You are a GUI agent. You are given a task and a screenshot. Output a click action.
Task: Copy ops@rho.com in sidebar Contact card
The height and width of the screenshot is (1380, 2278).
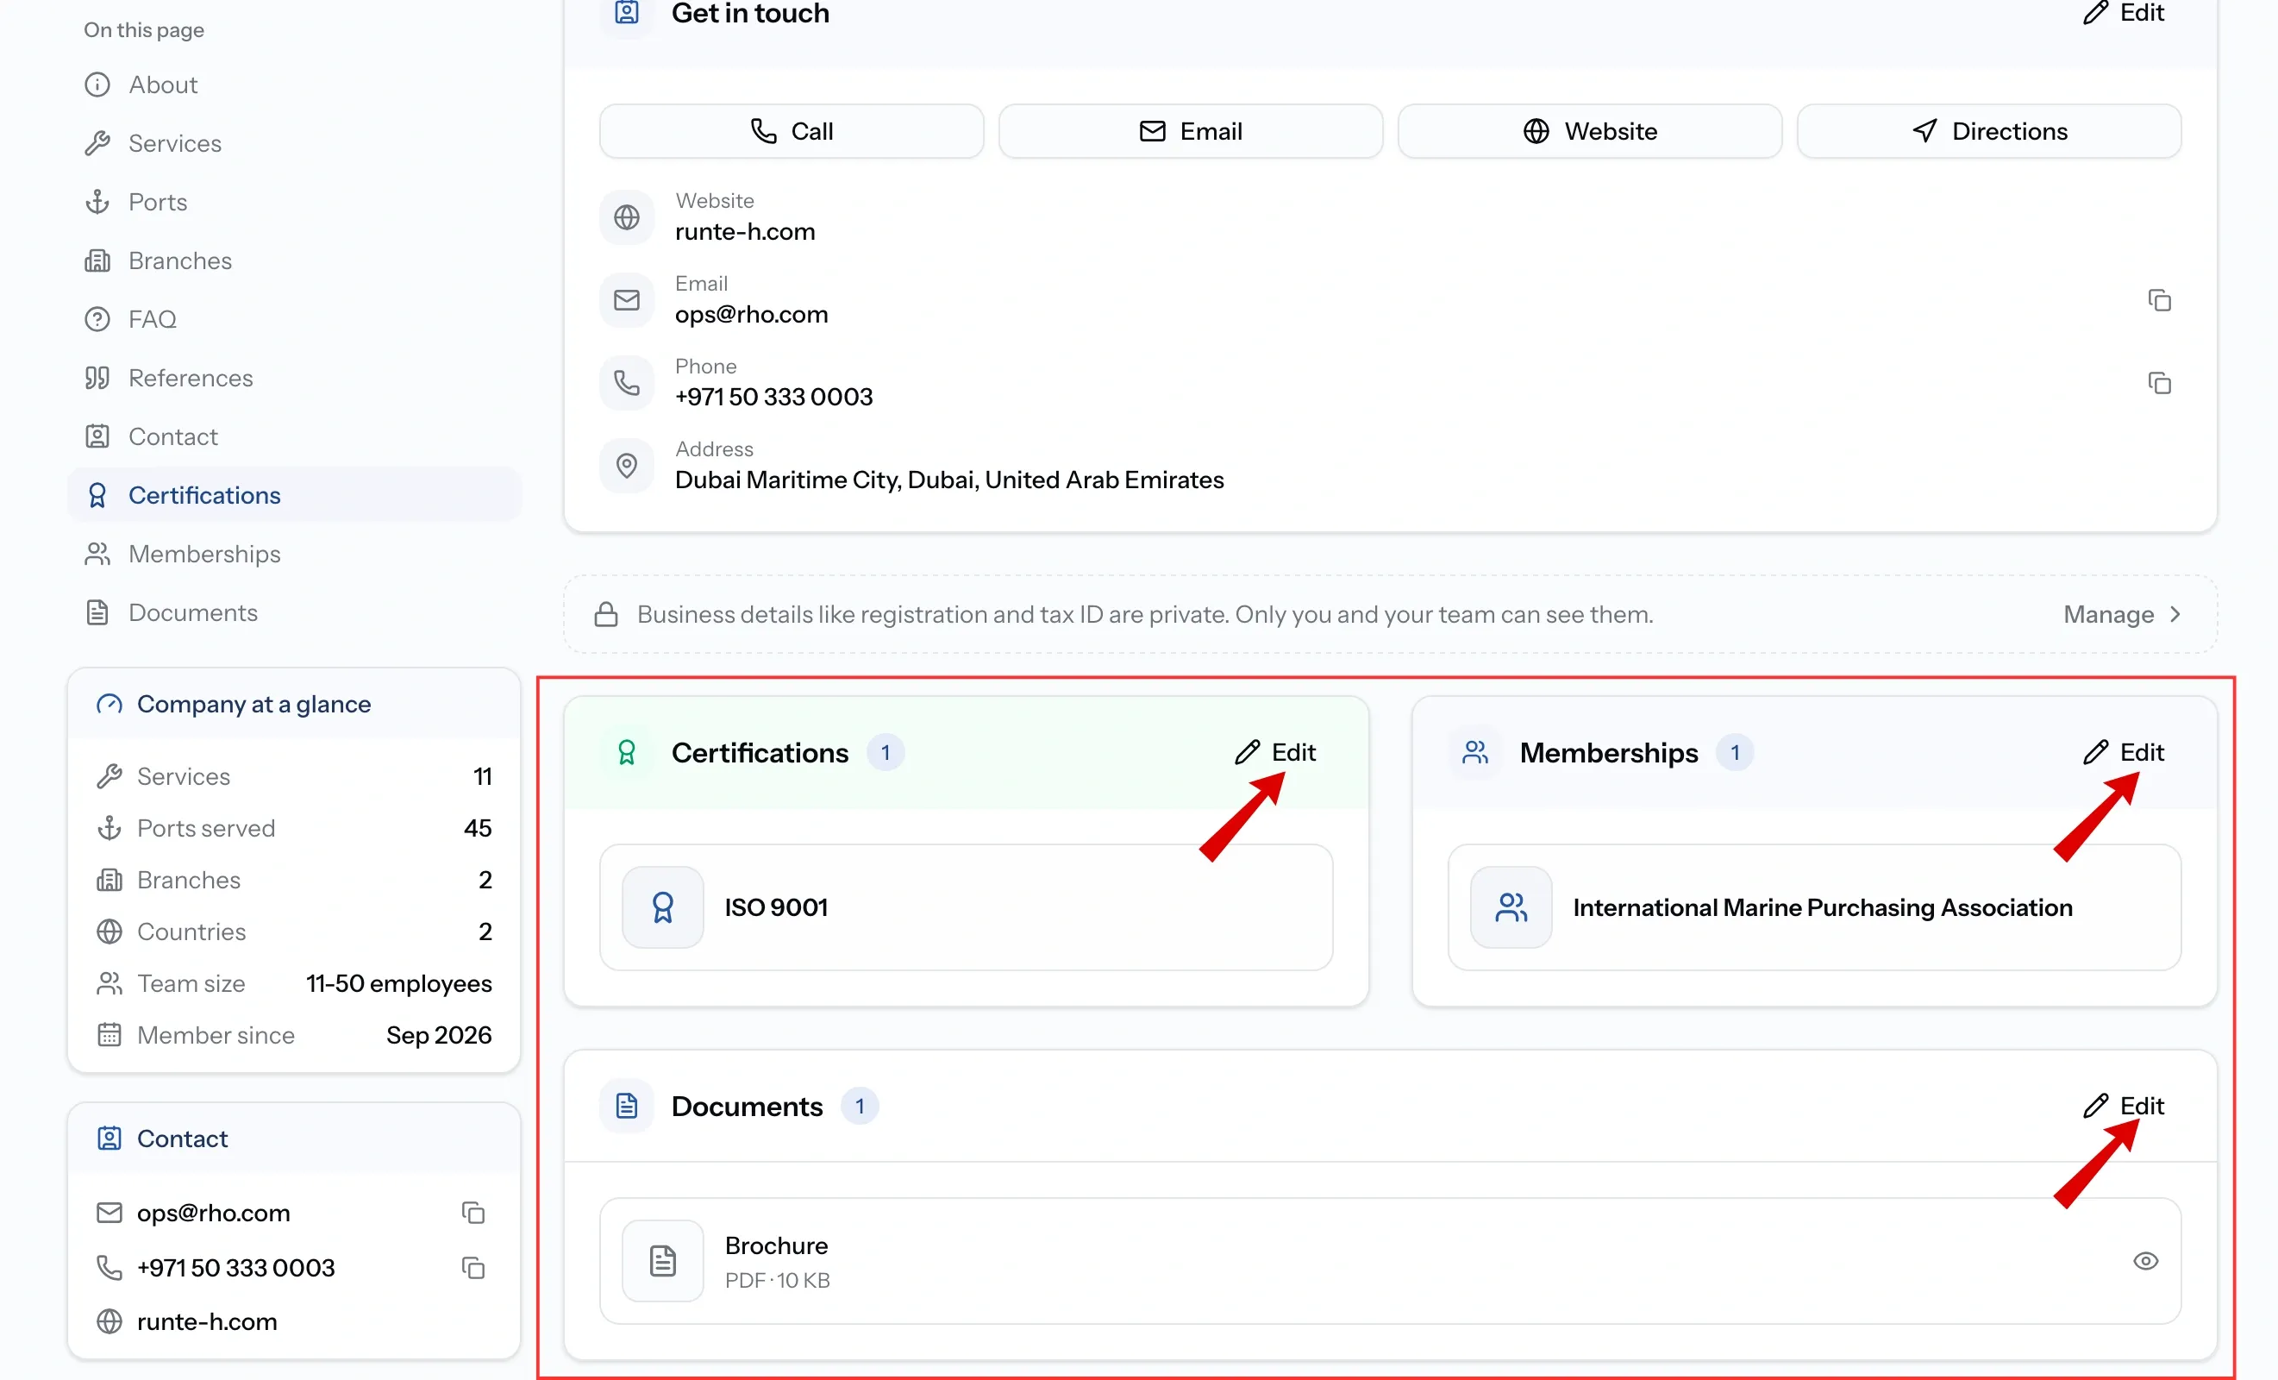pyautogui.click(x=473, y=1213)
